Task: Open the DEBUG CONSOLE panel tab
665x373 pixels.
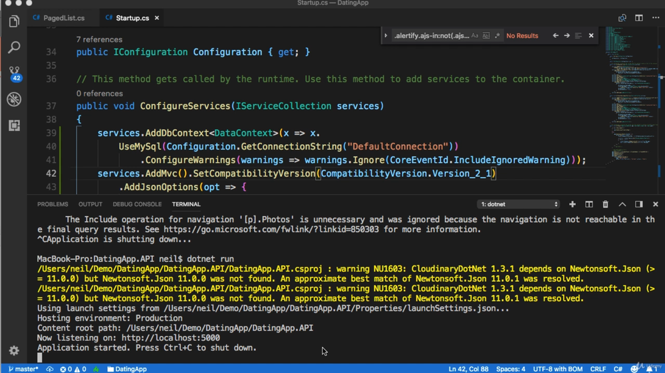Action: [137, 204]
